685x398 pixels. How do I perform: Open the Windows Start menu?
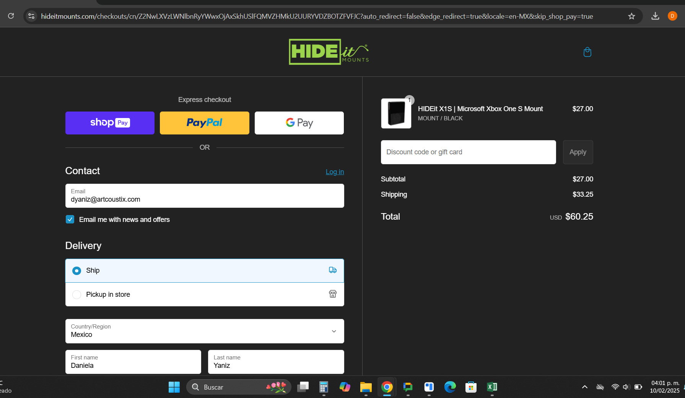174,387
